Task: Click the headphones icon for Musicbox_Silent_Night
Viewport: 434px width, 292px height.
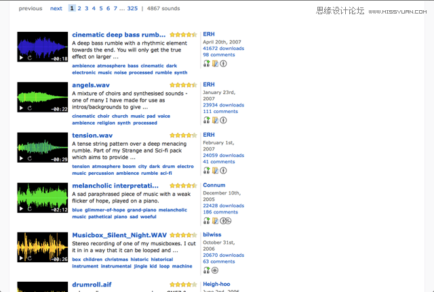Action: coord(206,270)
